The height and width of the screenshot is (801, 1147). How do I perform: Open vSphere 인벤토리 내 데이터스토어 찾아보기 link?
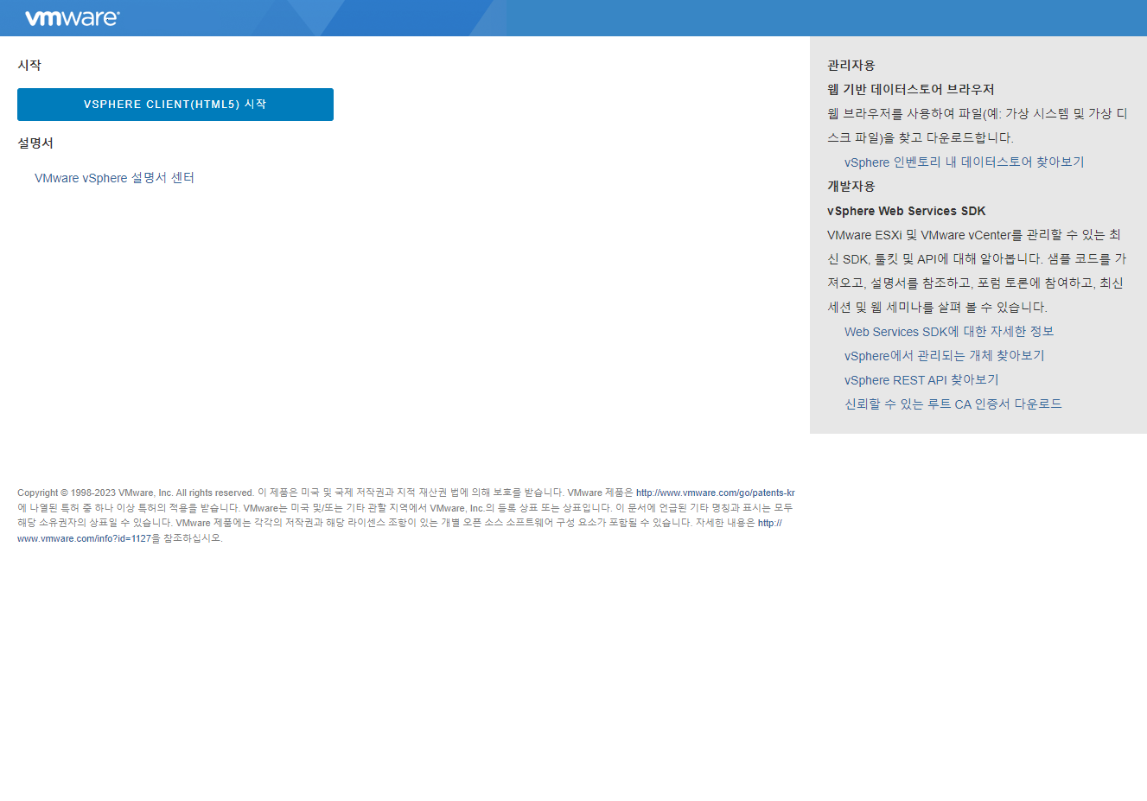(964, 162)
